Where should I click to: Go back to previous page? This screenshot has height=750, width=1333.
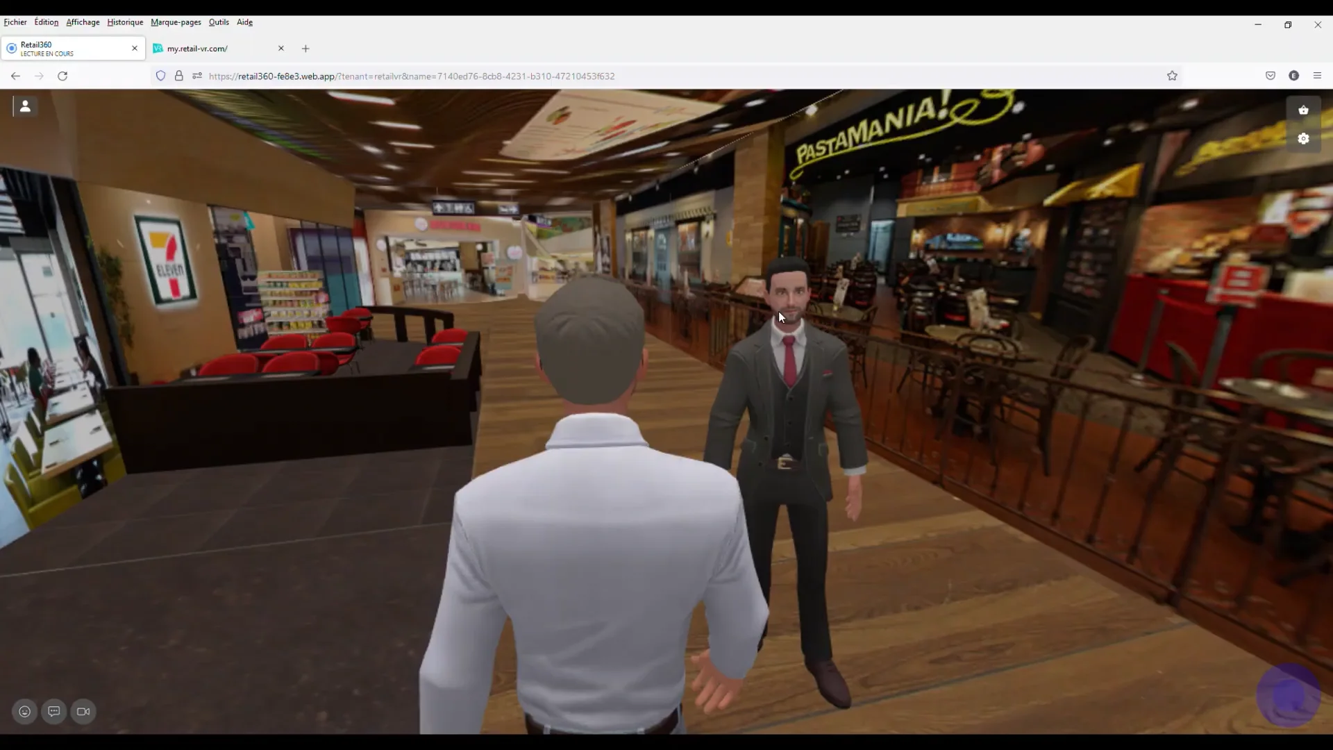(15, 76)
